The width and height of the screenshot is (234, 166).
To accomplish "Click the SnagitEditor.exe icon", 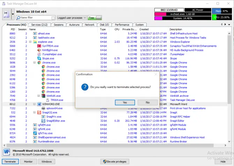I will pyautogui.click(x=43, y=121).
